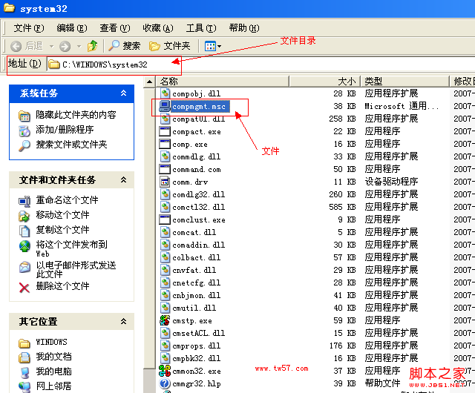Select the commdlg.dll file icon
The image size is (475, 393).
coord(165,156)
